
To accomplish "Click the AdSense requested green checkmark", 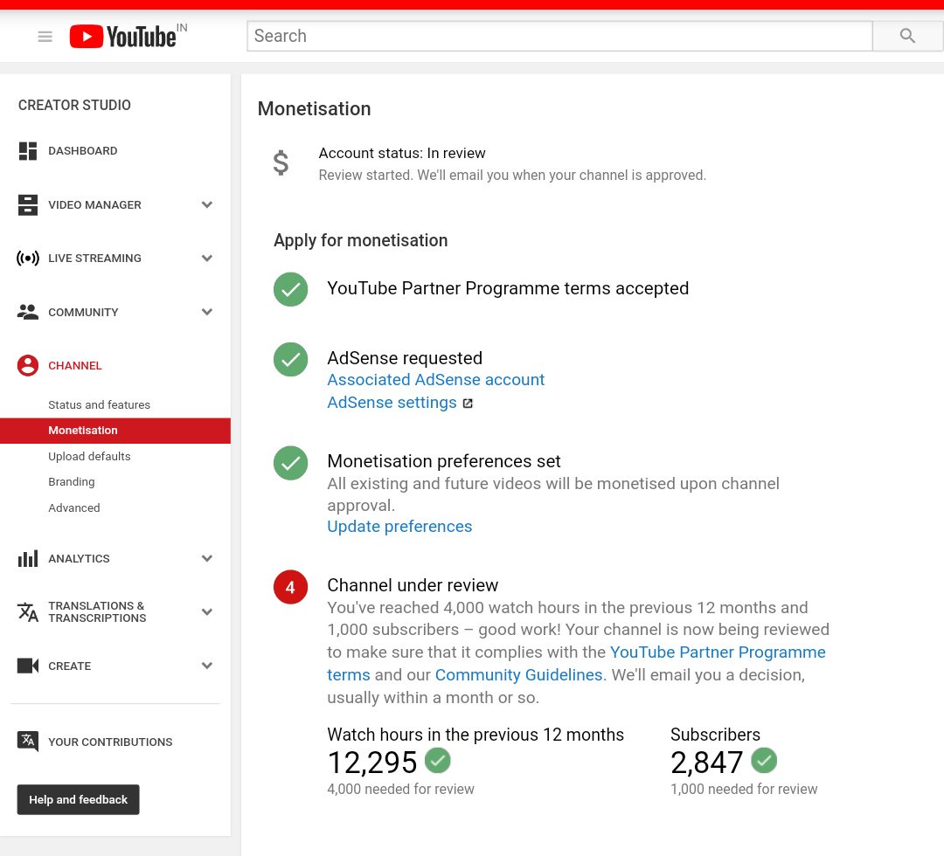I will [x=291, y=359].
